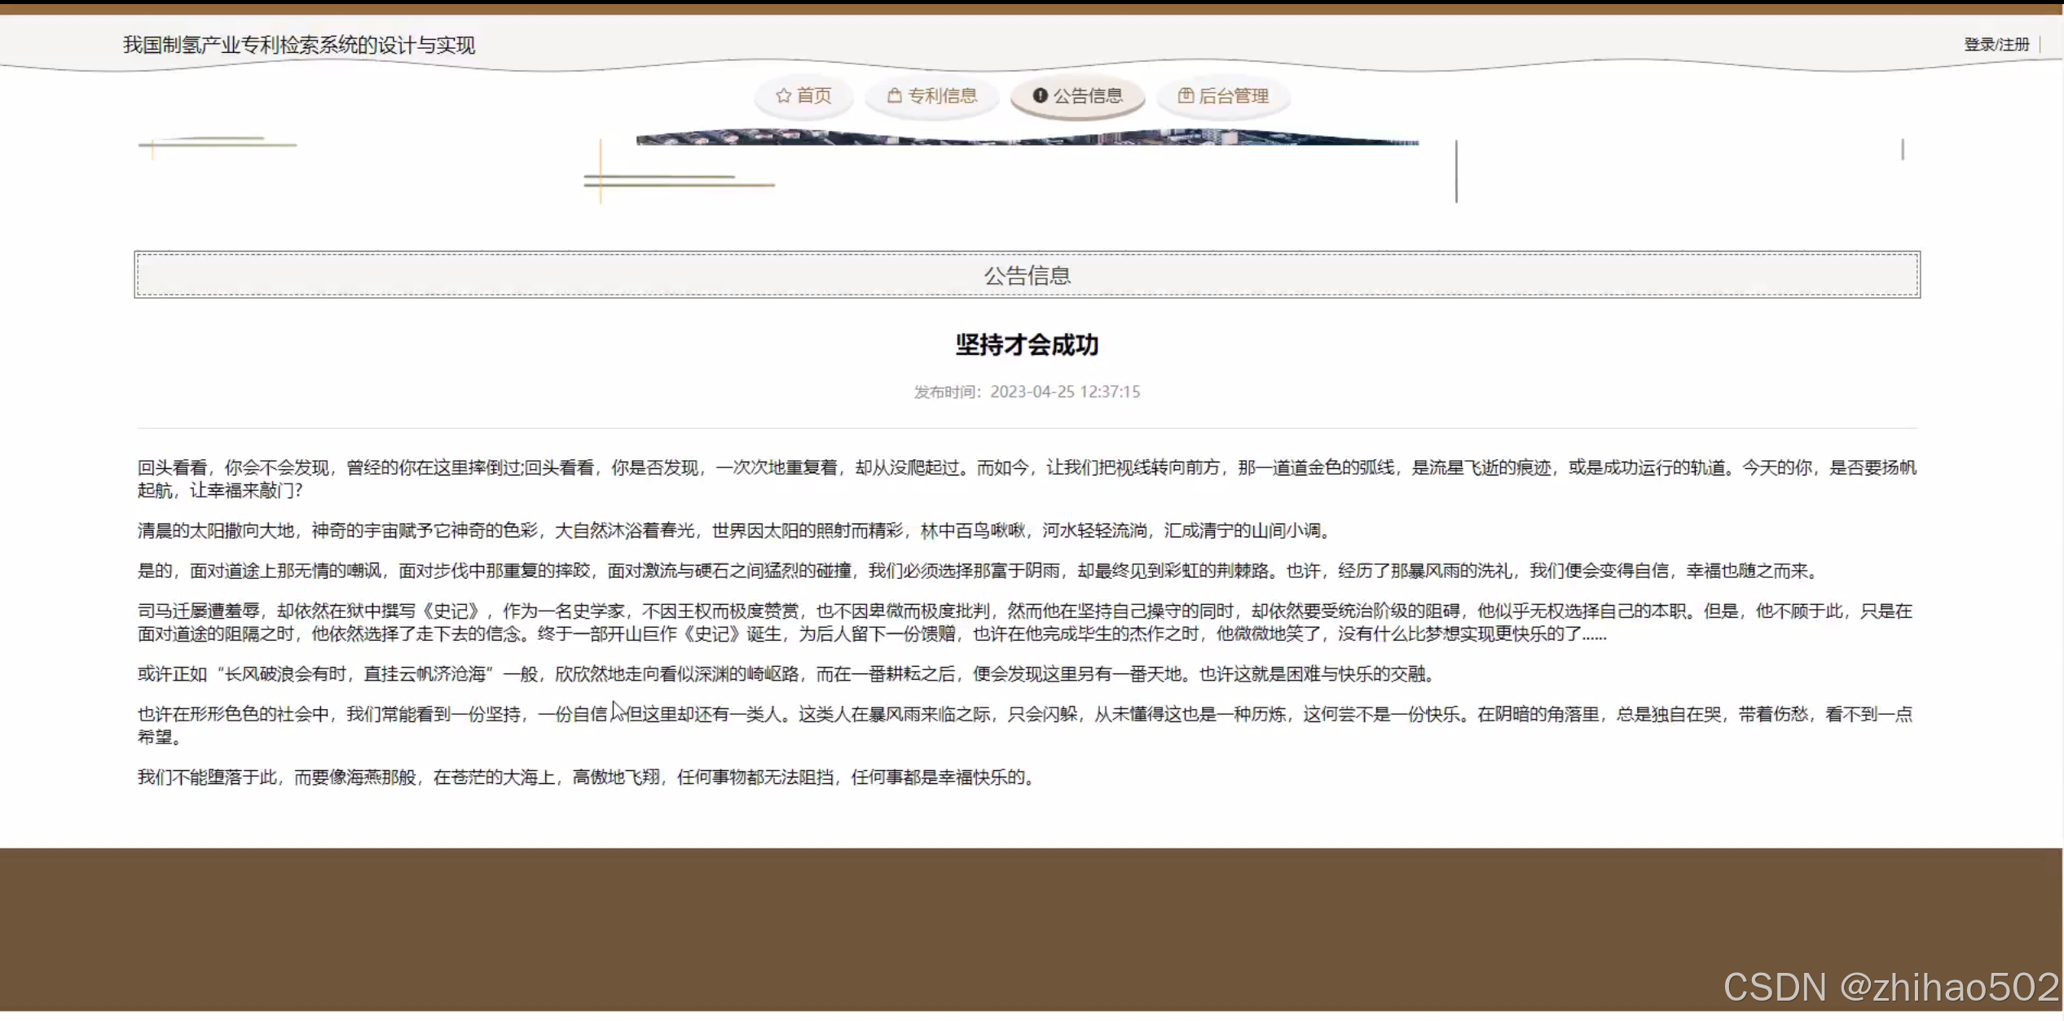Click the box icon beside 后台管理
This screenshot has height=1021, width=2064.
[x=1186, y=96]
